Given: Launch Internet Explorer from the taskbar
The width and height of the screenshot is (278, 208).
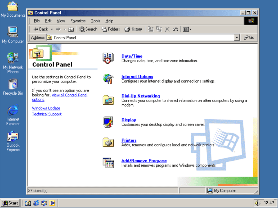Looking at the screenshot, I should (36, 203).
